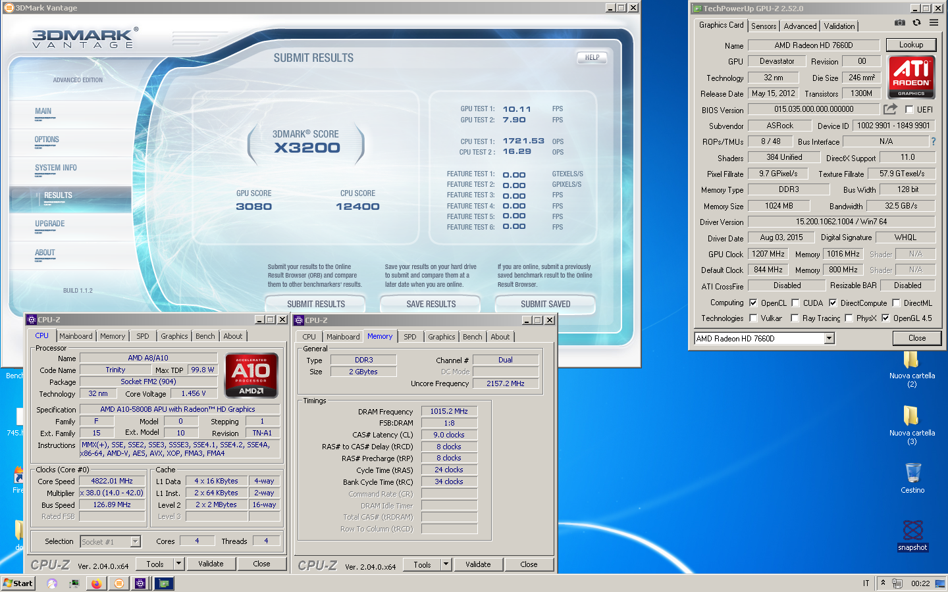Image resolution: width=948 pixels, height=592 pixels.
Task: Toggle the DirectCompute checkbox
Action: click(833, 303)
